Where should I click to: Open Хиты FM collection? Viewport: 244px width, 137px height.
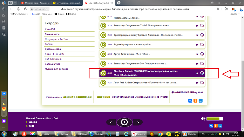[x=50, y=29]
